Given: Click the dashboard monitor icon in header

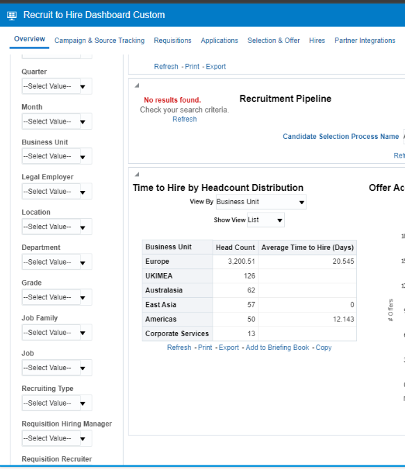Looking at the screenshot, I should pyautogui.click(x=12, y=15).
